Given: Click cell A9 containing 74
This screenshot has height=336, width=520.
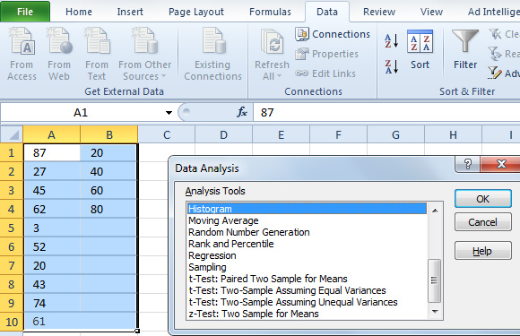Looking at the screenshot, I should coord(52,303).
